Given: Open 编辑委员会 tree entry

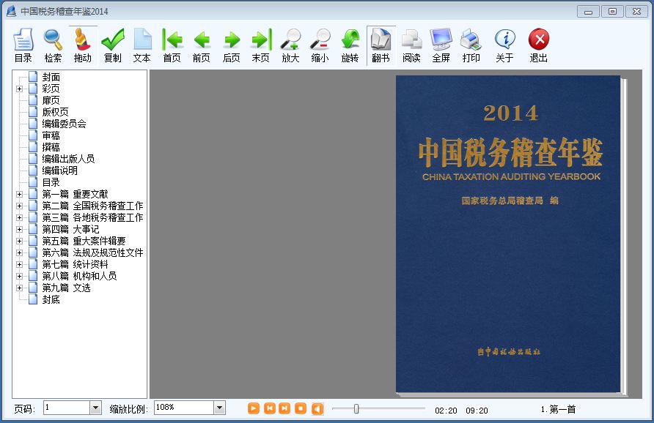Looking at the screenshot, I should coord(64,124).
